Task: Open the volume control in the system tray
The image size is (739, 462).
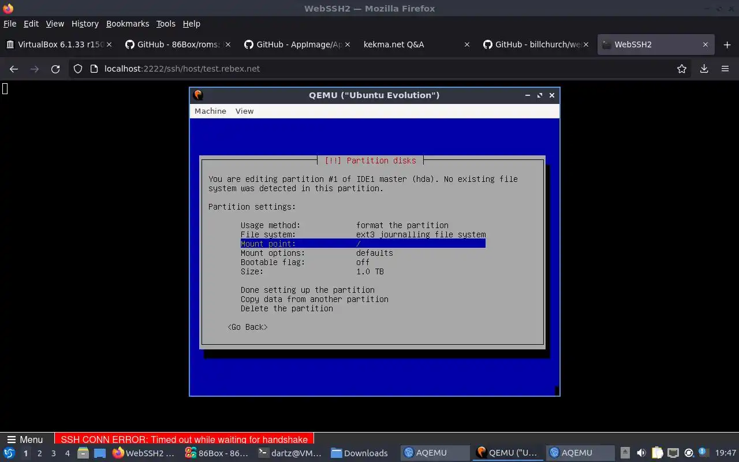Action: [x=641, y=453]
